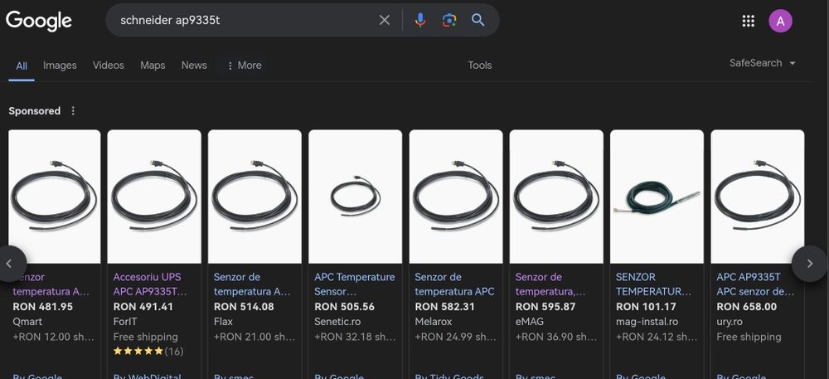
Task: Click the mag-instal.ro green cable thumbnail
Action: (657, 197)
